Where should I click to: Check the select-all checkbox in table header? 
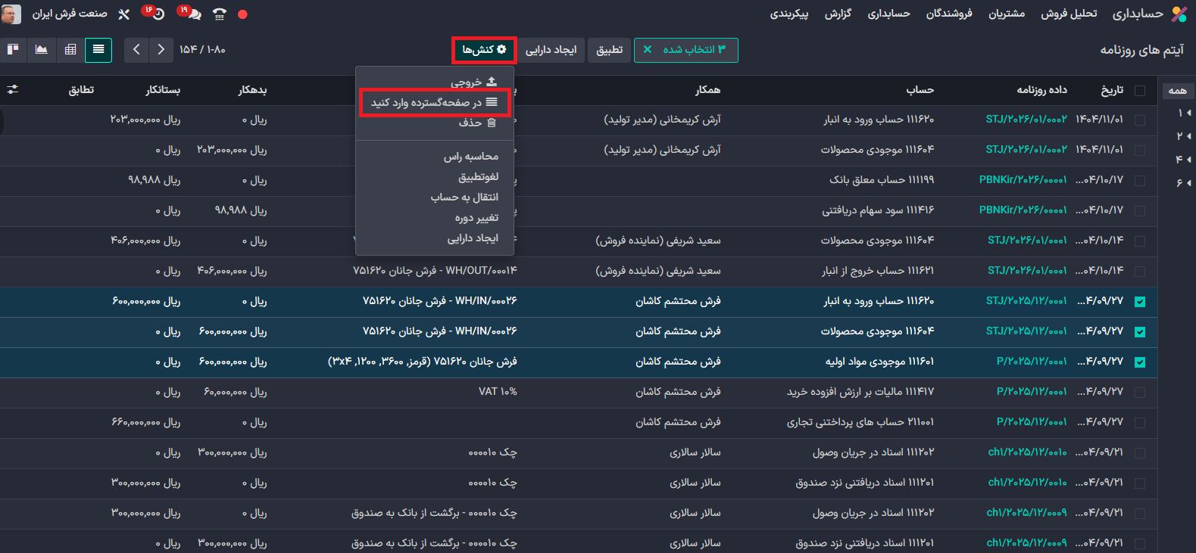(1140, 90)
